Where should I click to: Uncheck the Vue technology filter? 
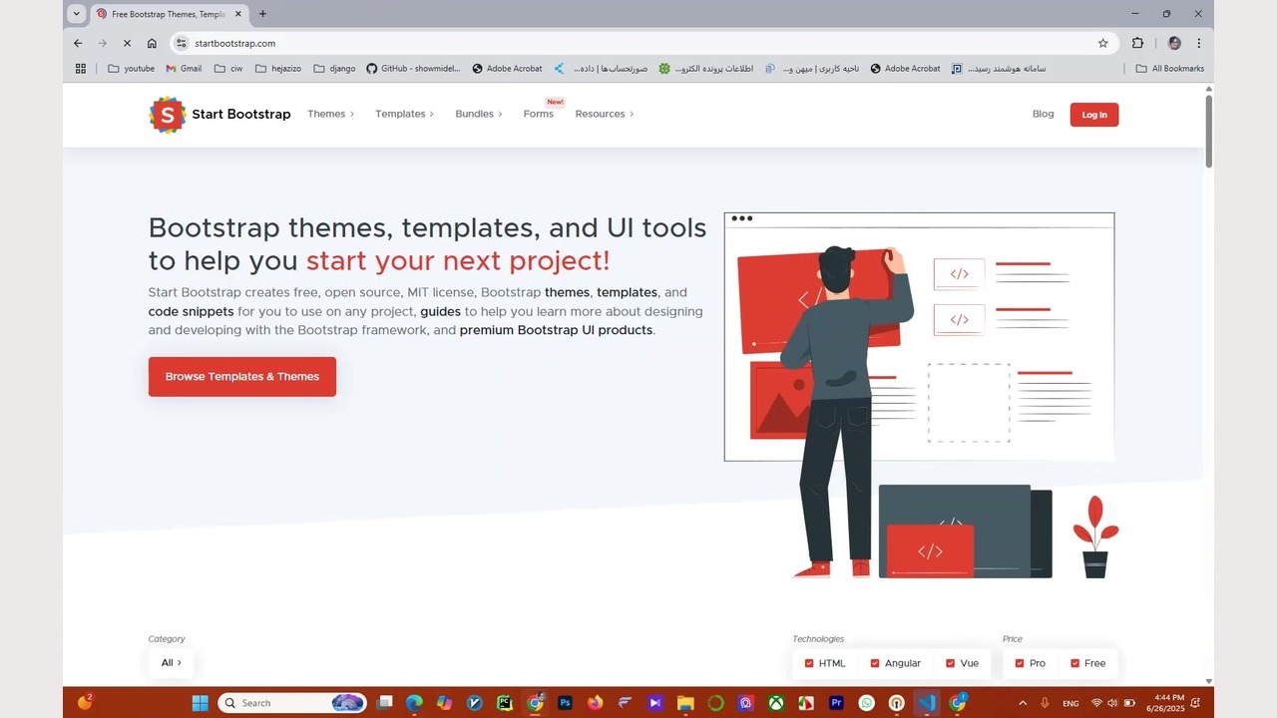[950, 663]
